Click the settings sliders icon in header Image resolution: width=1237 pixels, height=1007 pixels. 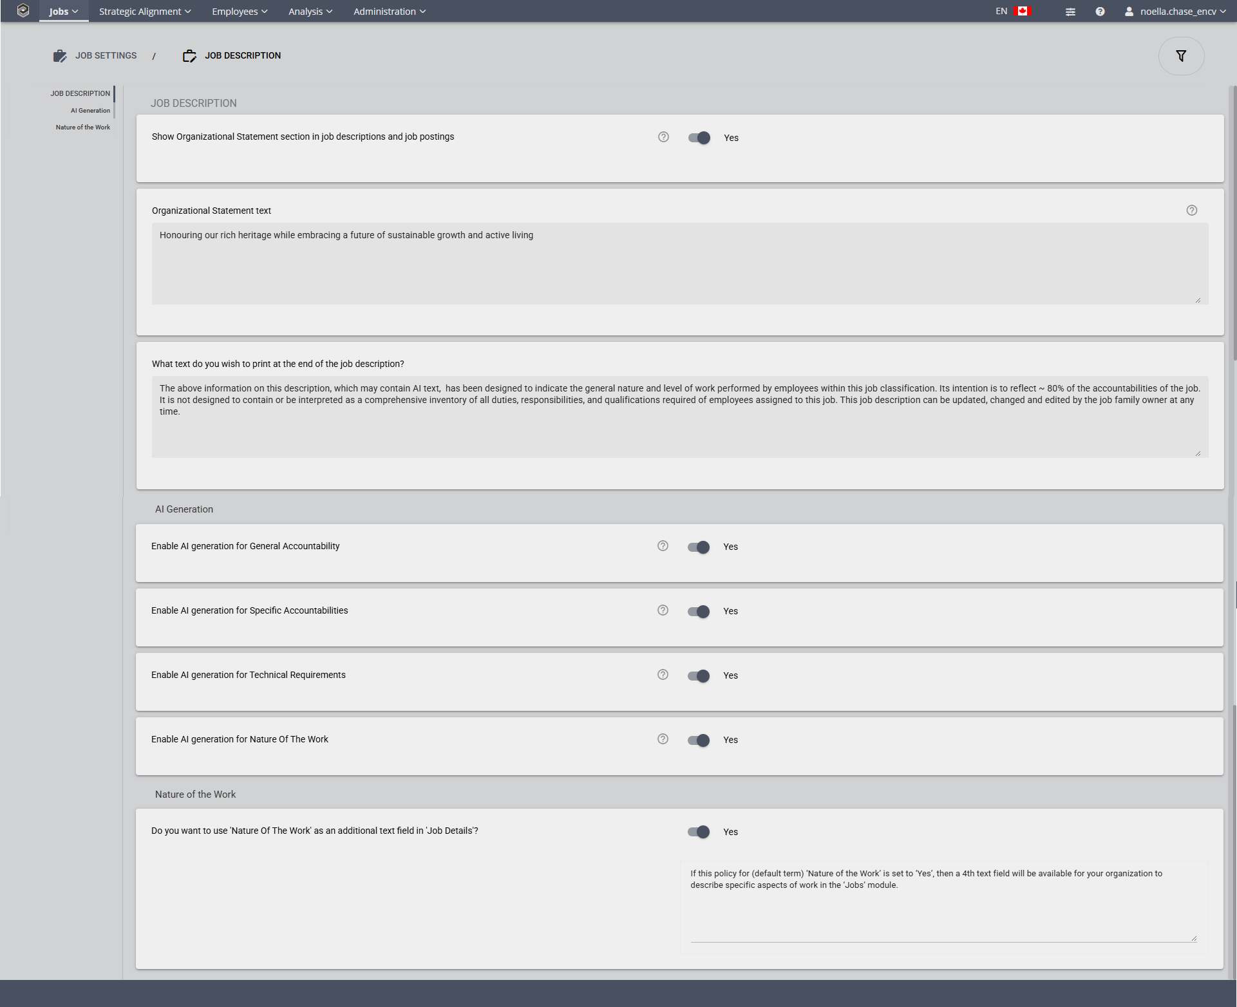pos(1070,11)
